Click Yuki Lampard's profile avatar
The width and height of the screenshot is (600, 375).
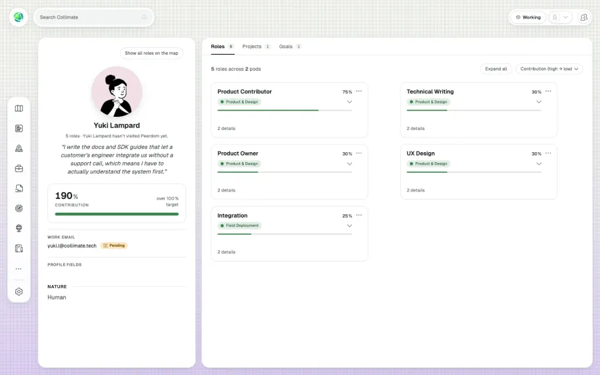[117, 92]
